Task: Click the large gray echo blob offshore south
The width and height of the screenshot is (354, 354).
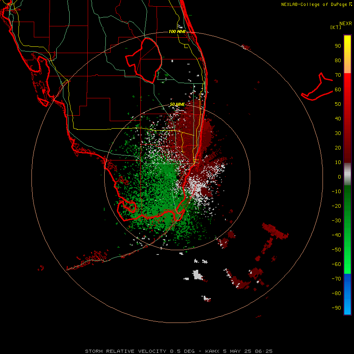Action: click(197, 275)
